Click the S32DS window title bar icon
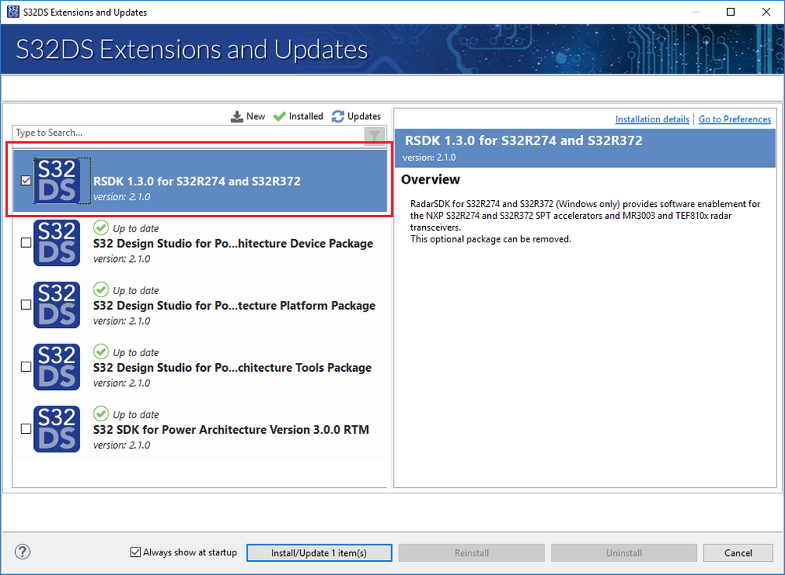Image resolution: width=785 pixels, height=575 pixels. [x=13, y=12]
